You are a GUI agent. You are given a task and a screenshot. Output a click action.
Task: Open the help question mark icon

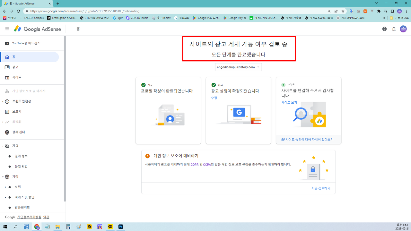click(x=384, y=29)
